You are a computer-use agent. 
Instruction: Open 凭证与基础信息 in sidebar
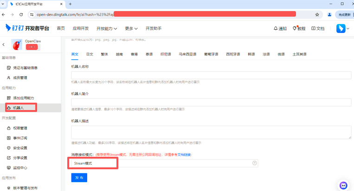click(25, 68)
